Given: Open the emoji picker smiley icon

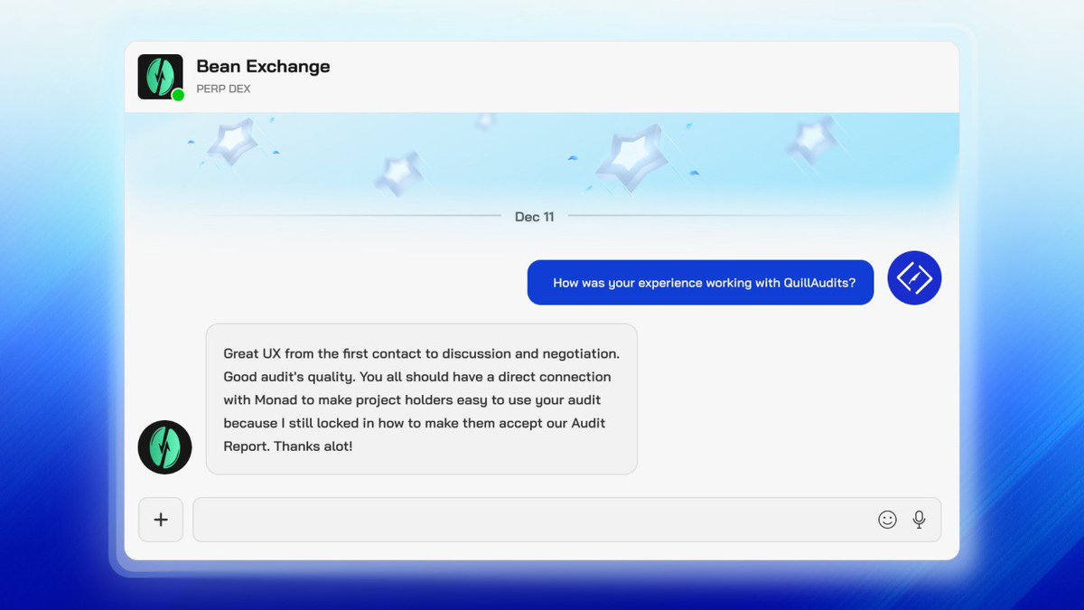Looking at the screenshot, I should pyautogui.click(x=887, y=520).
